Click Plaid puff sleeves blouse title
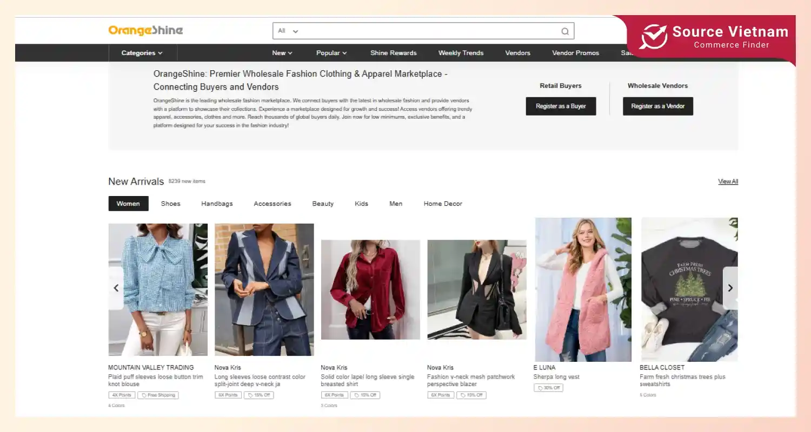 [156, 380]
